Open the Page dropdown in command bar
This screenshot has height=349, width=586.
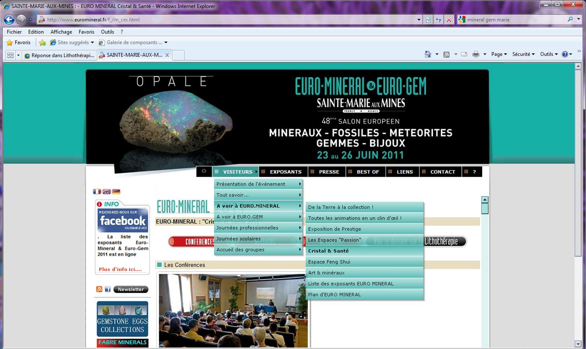click(499, 54)
